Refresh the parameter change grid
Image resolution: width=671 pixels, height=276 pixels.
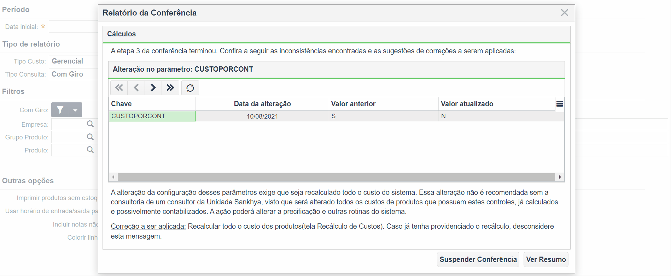coord(190,88)
